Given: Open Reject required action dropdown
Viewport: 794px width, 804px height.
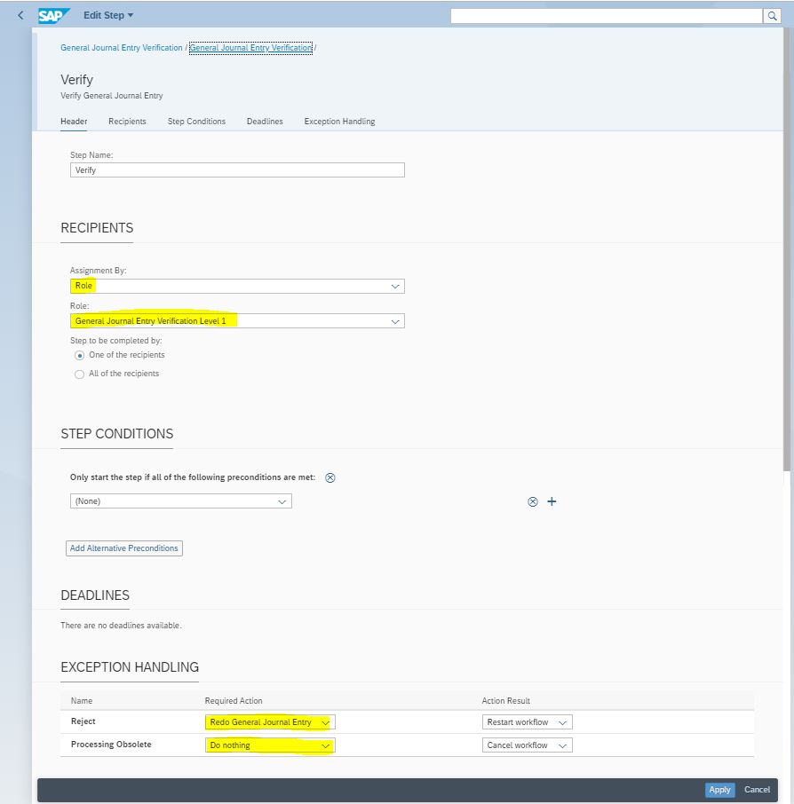Looking at the screenshot, I should point(325,722).
